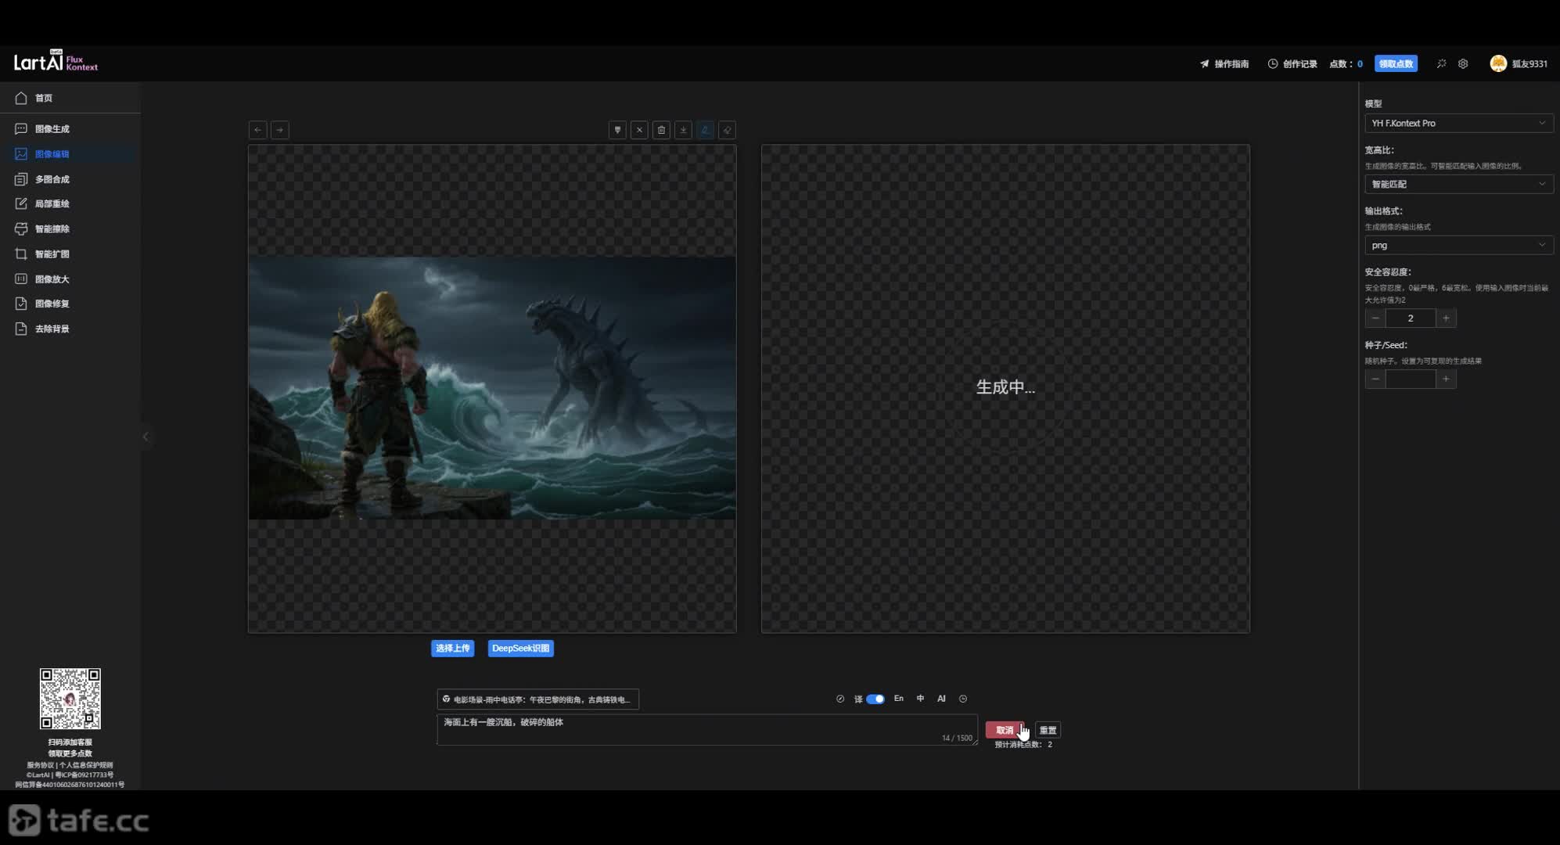Image resolution: width=1560 pixels, height=845 pixels.
Task: Click the DeepSeek识图 button
Action: point(521,649)
